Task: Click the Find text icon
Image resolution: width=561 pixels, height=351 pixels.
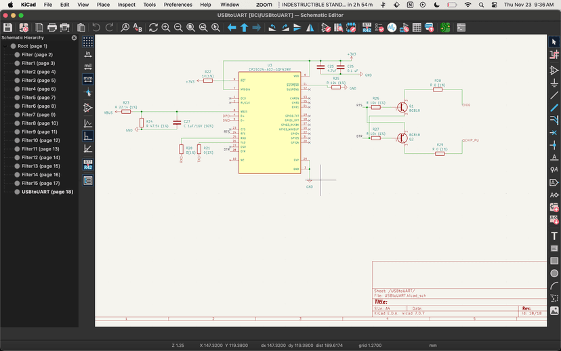Action: (125, 28)
